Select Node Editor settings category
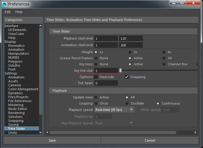 18,109
